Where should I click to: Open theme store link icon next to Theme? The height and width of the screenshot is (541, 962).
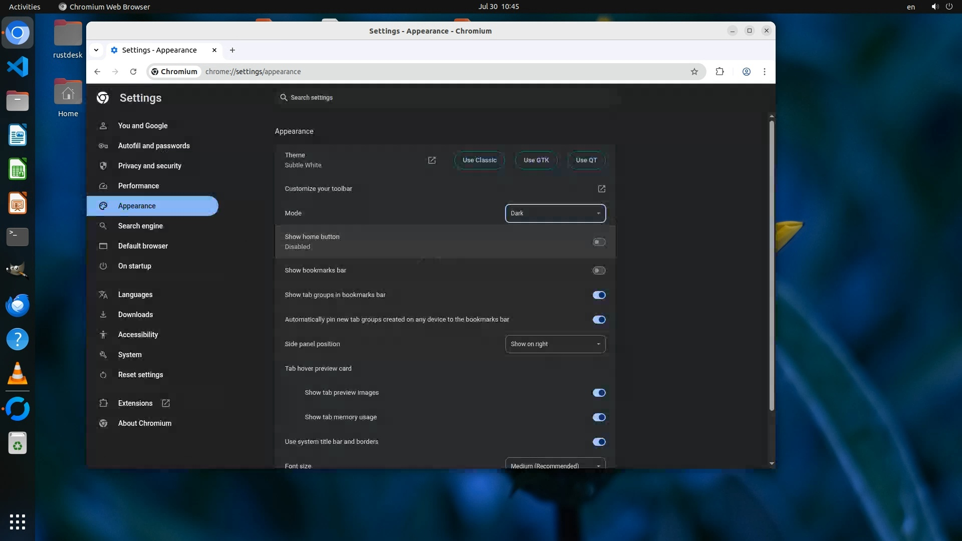tap(432, 160)
